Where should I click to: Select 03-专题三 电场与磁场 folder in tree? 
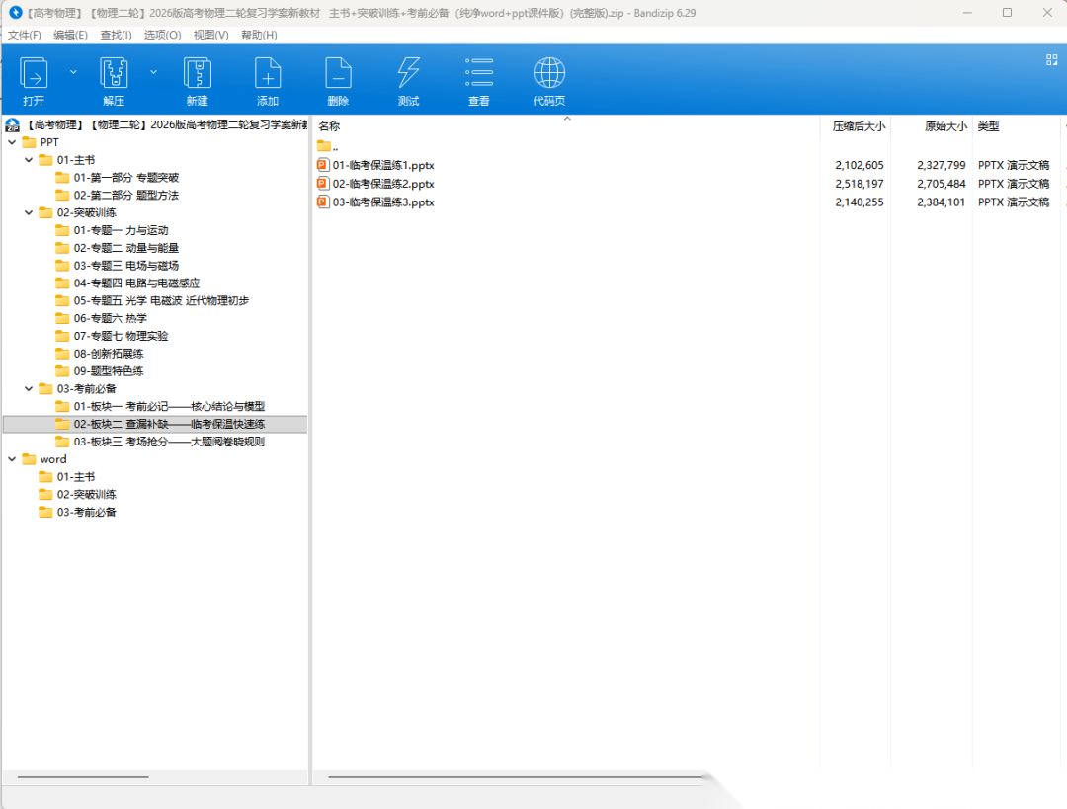125,266
